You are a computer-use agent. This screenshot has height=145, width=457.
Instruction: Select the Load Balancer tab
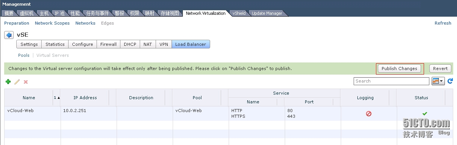[191, 44]
